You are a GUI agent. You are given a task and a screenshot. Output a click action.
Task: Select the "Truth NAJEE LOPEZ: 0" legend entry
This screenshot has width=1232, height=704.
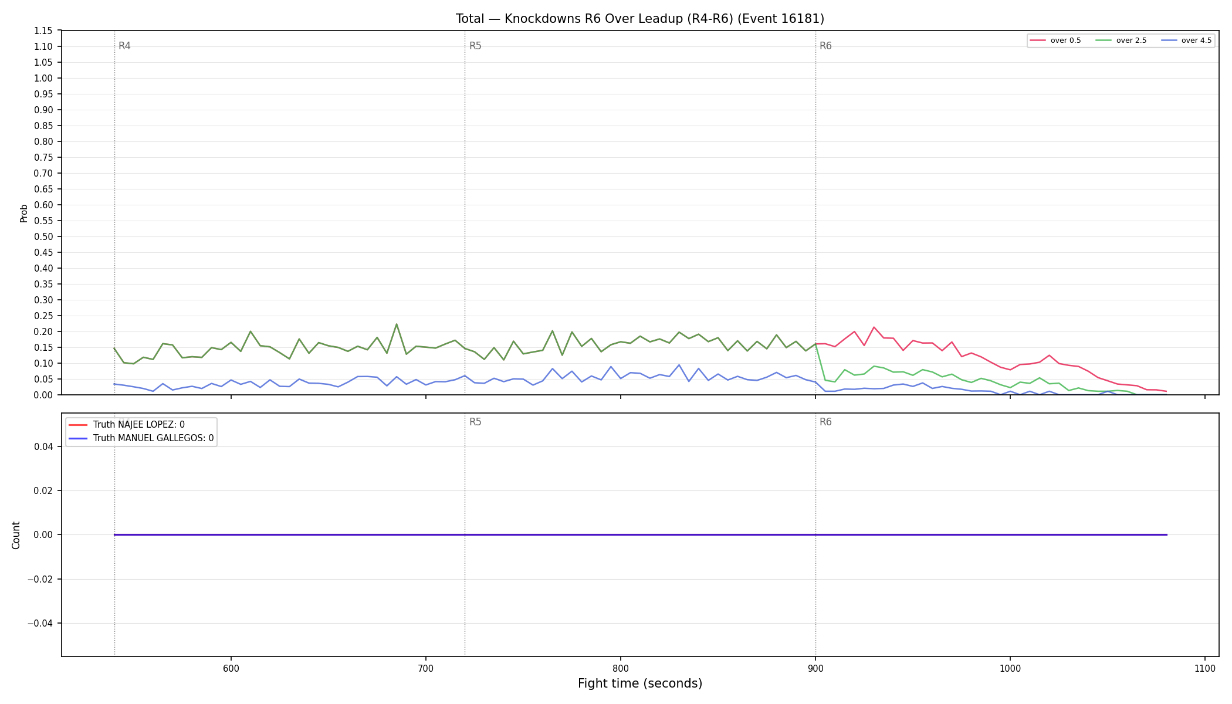tap(139, 425)
